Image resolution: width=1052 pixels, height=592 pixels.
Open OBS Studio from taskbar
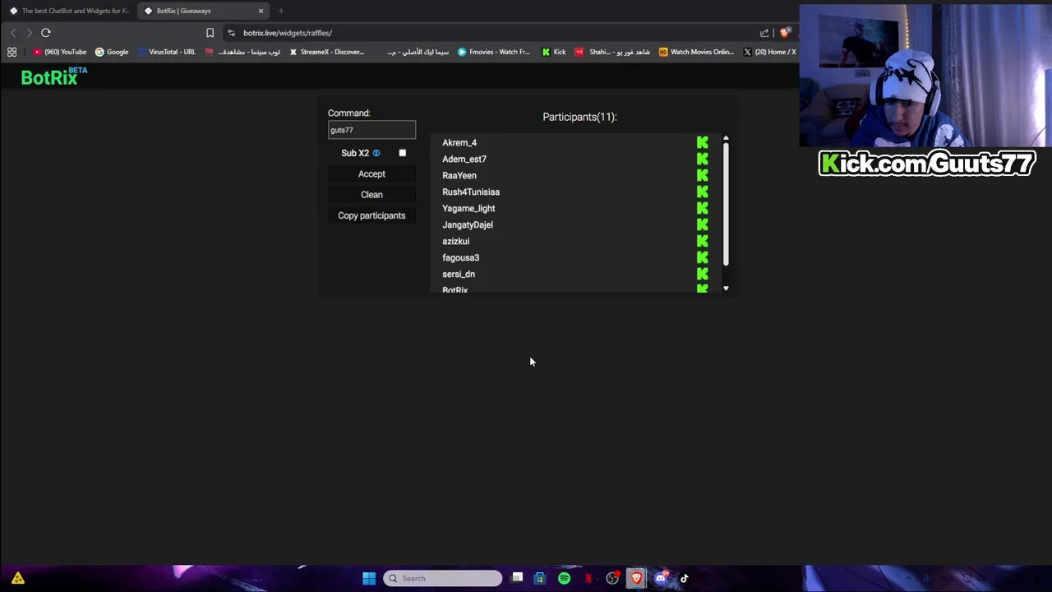(612, 578)
